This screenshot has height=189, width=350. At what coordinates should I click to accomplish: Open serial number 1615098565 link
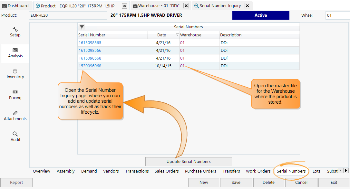(89, 43)
